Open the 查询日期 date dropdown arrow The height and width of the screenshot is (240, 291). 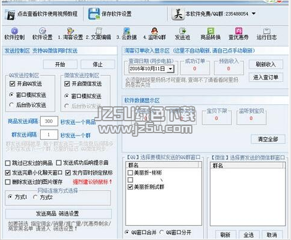(x=170, y=69)
